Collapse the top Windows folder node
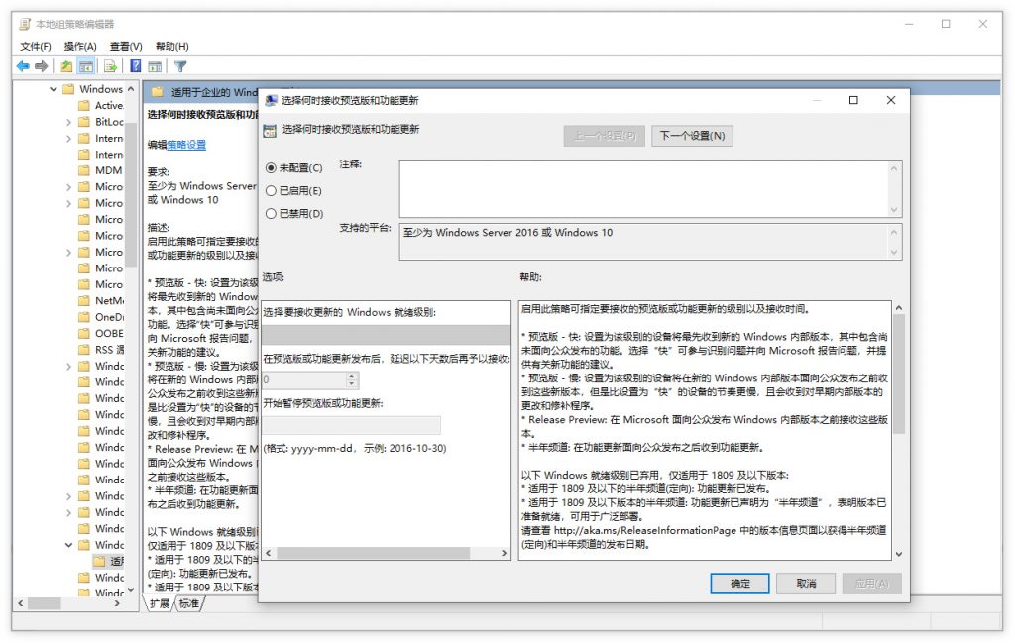 (x=54, y=89)
